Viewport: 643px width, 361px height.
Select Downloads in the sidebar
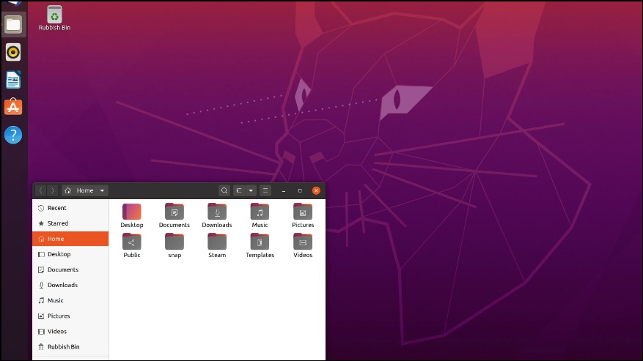point(70,285)
